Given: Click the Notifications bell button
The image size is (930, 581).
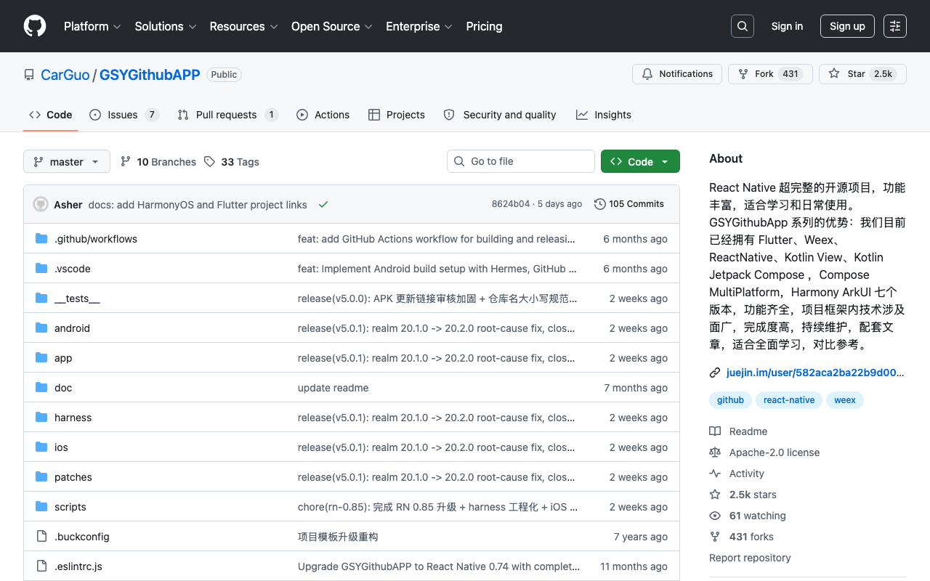Looking at the screenshot, I should (677, 74).
